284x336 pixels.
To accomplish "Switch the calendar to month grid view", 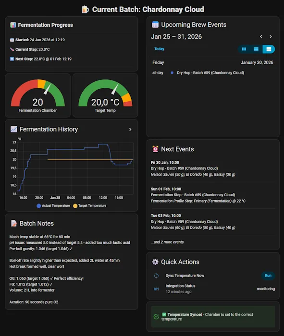I will tap(244, 49).
